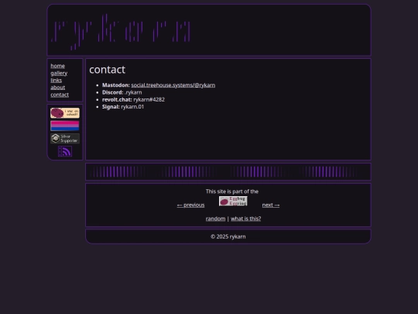Open the 'what is this?' link

[x=246, y=219]
